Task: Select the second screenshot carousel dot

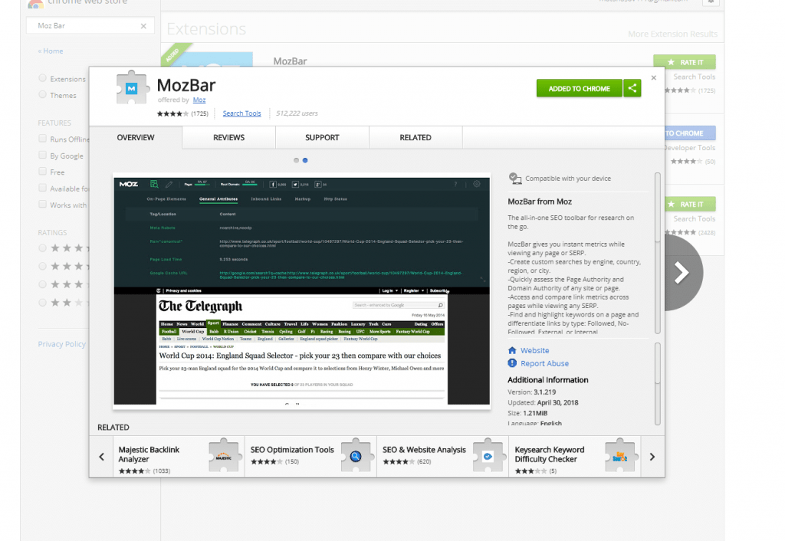Action: (x=306, y=160)
